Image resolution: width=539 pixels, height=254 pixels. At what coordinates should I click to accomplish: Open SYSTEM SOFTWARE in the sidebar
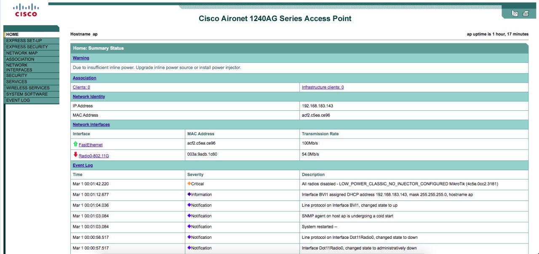point(32,94)
